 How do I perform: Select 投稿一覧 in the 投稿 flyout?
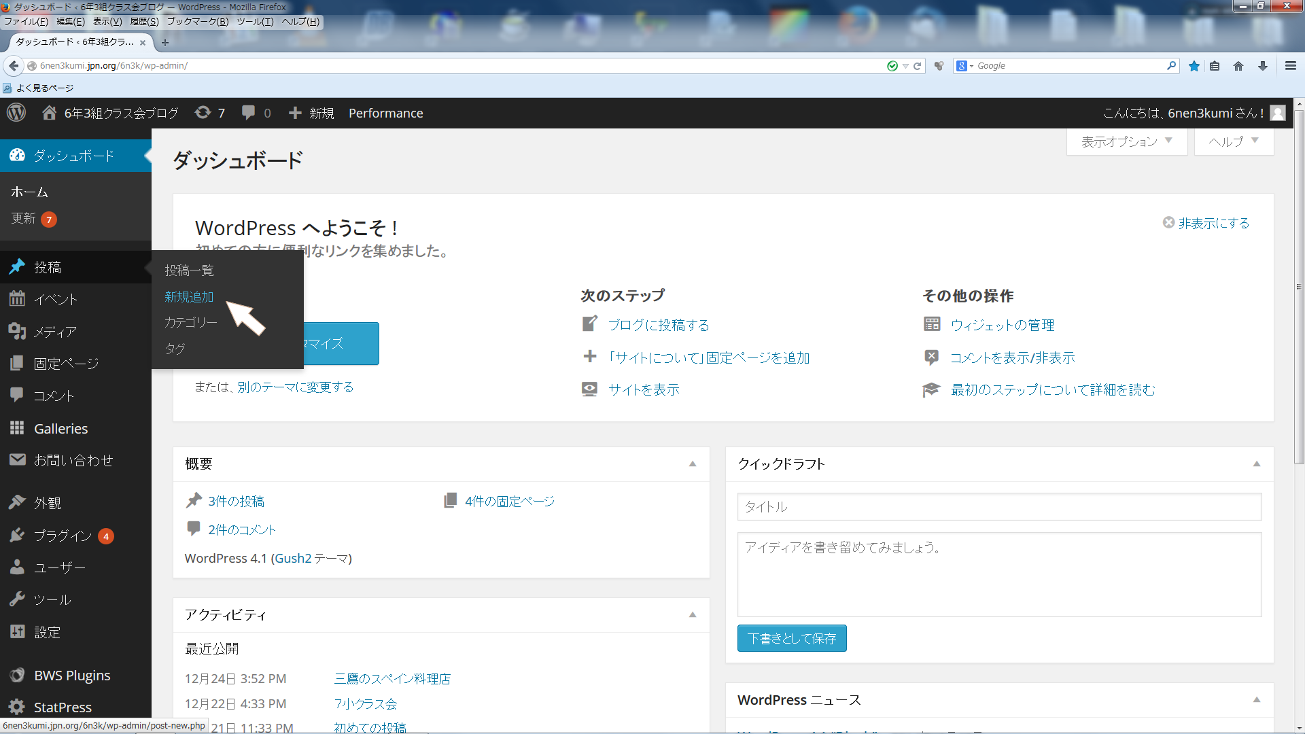[x=189, y=270]
